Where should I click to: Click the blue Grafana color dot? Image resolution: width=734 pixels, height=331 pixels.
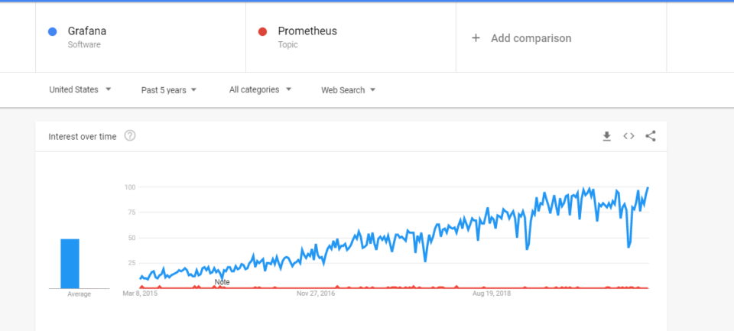pos(53,32)
